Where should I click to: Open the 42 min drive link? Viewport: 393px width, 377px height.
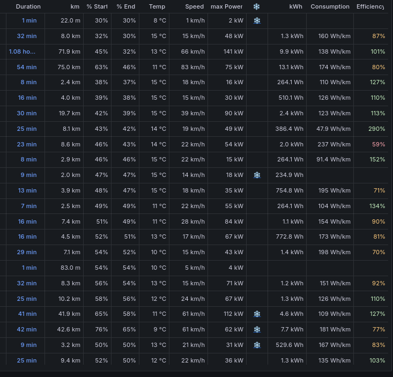tap(27, 329)
